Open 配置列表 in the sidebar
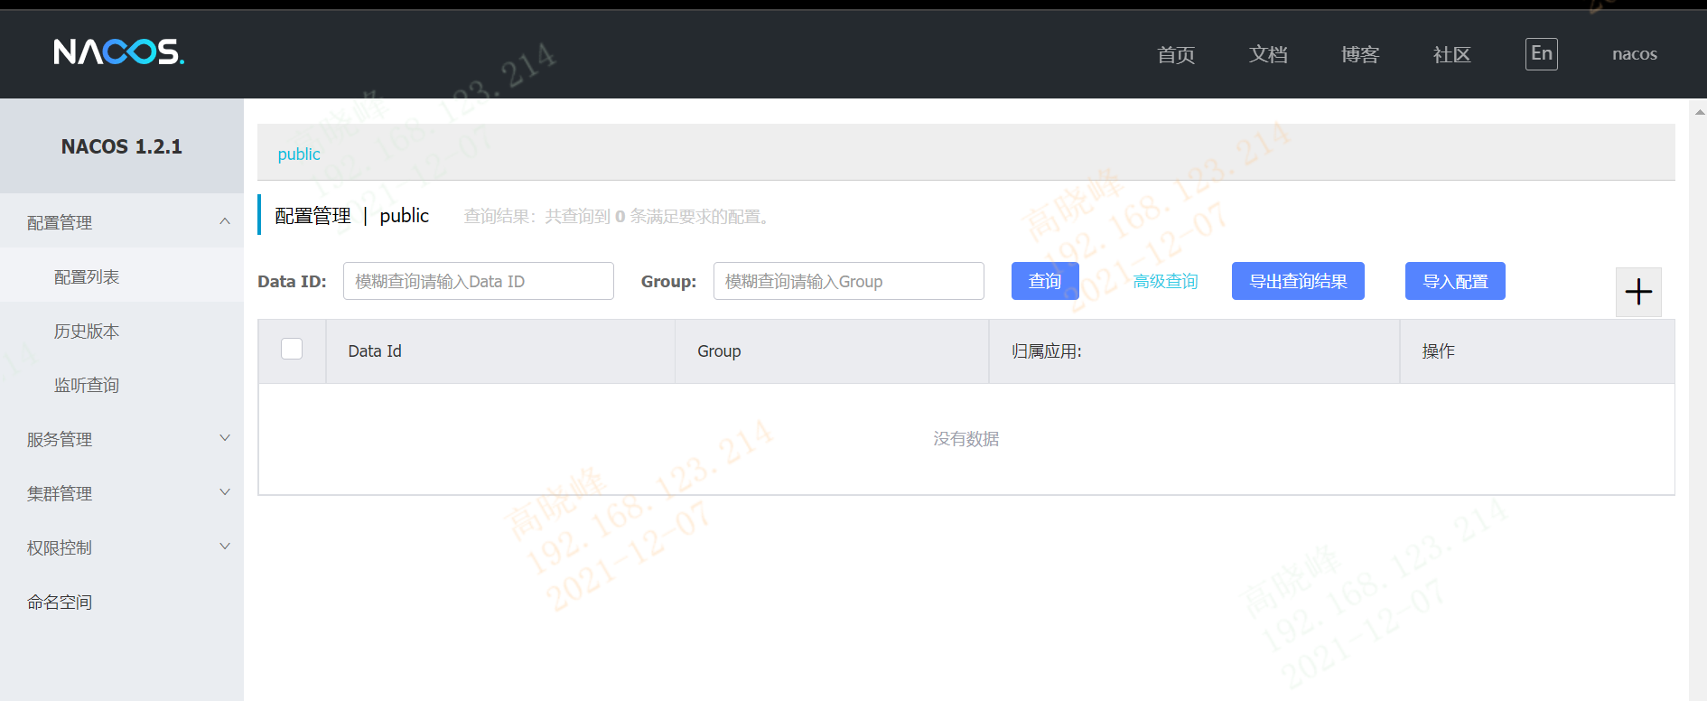This screenshot has width=1707, height=701. [x=122, y=276]
